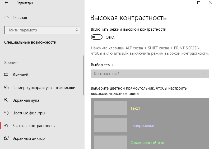Click the Найти параметр search field
Screen dimensions: 214x149
[40, 30]
